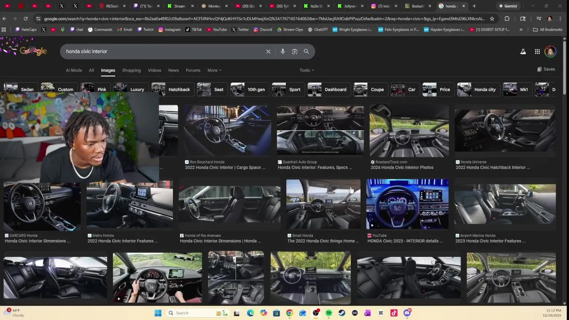
Task: Open the Google account avatar
Action: (550, 52)
